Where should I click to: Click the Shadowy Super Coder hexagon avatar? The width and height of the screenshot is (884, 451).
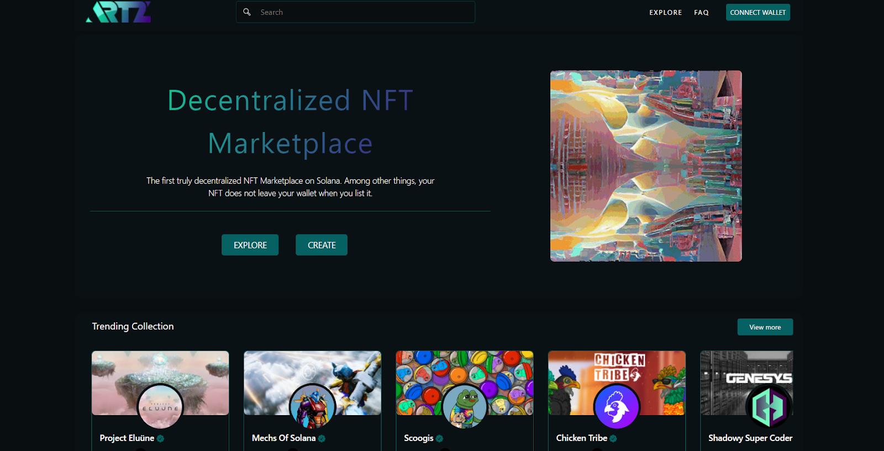click(769, 407)
